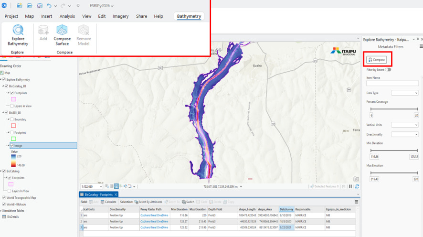Screen dimensions: 423x237
Task: Open the Data Type dropdown
Action: (x=405, y=93)
